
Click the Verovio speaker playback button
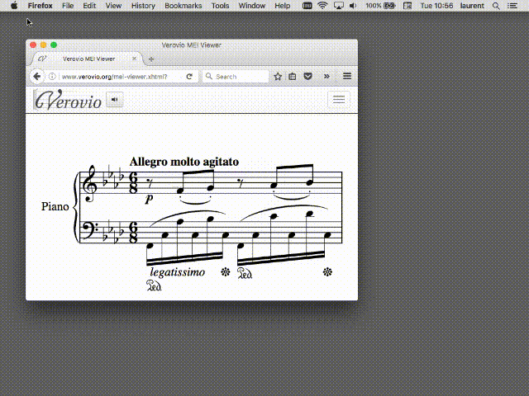(x=114, y=100)
